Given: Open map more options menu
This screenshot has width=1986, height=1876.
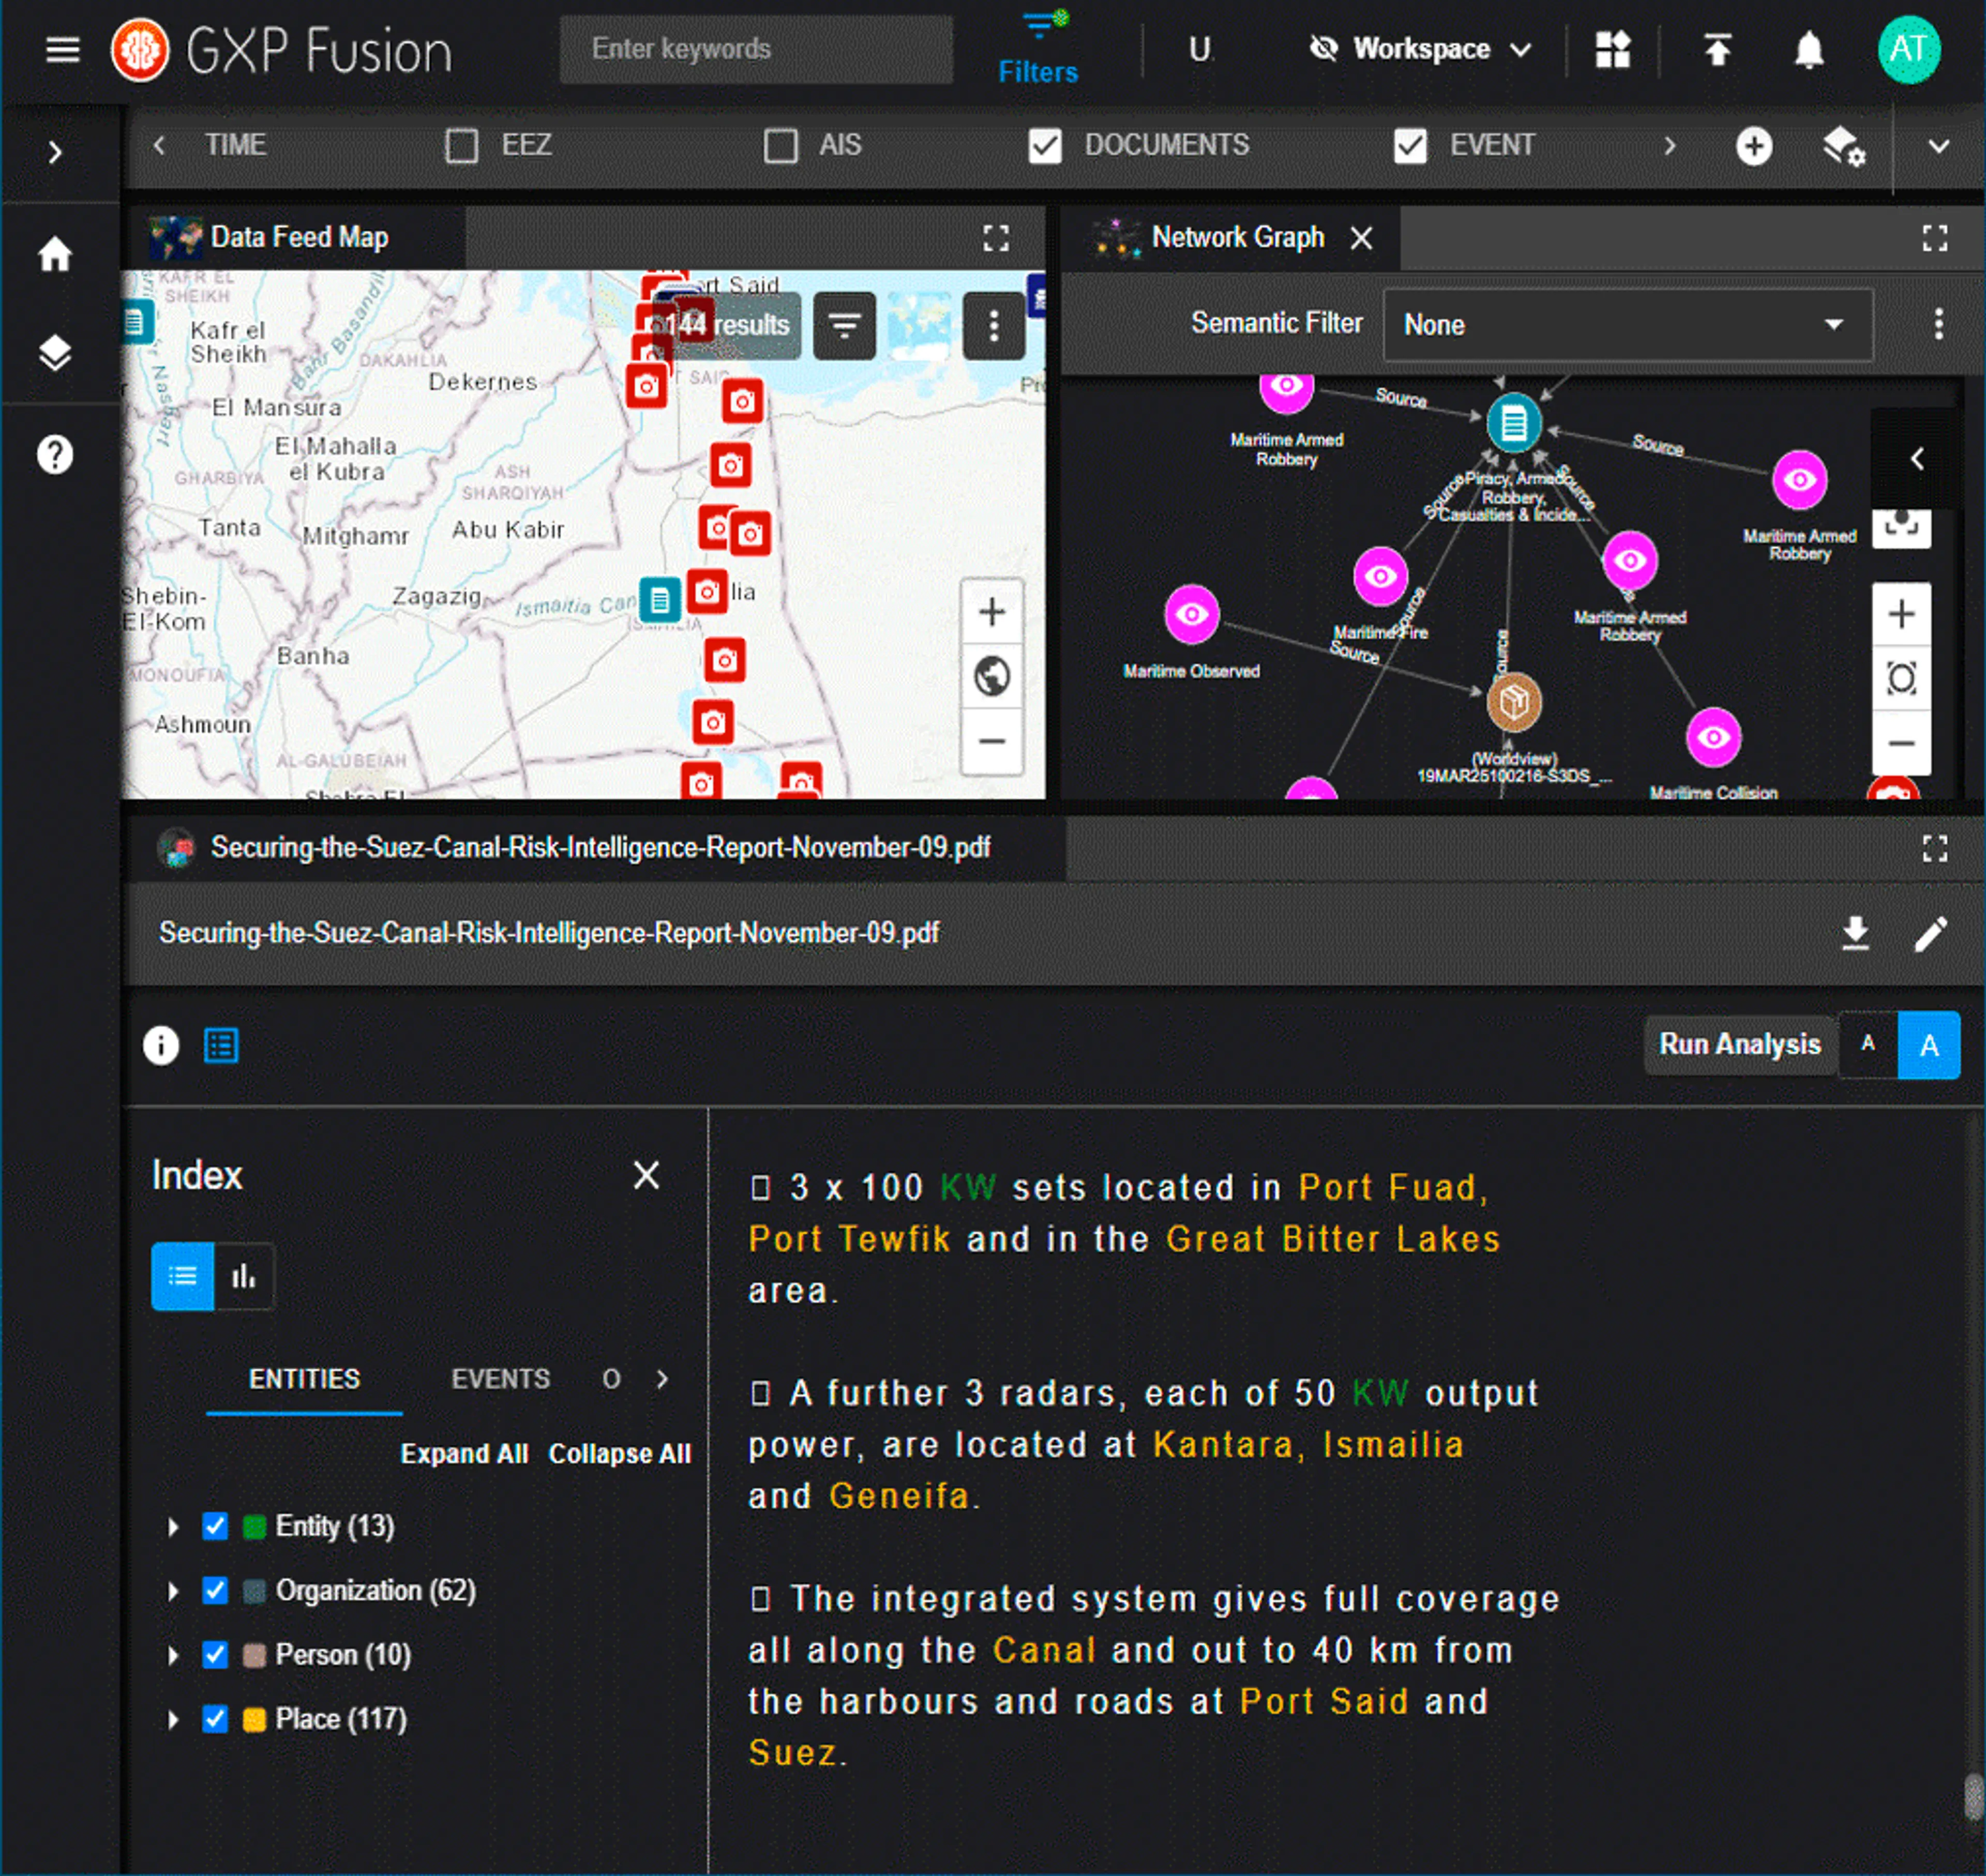Looking at the screenshot, I should click(x=993, y=325).
